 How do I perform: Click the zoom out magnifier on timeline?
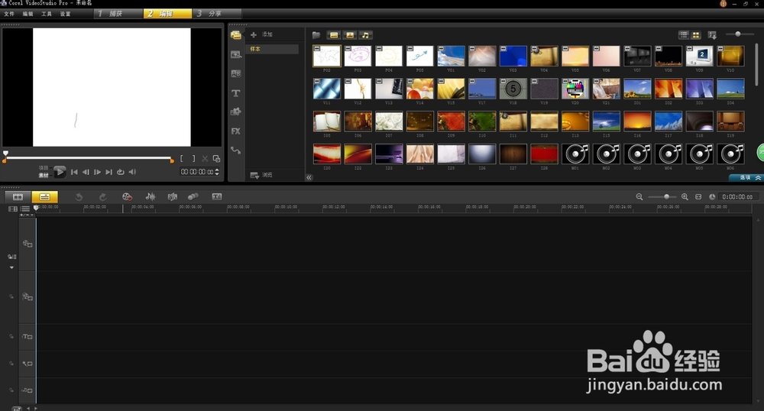639,197
